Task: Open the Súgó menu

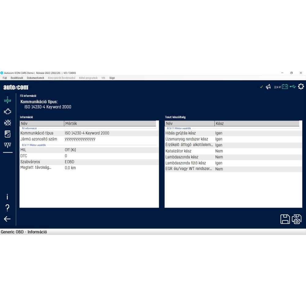Action: 112,78
